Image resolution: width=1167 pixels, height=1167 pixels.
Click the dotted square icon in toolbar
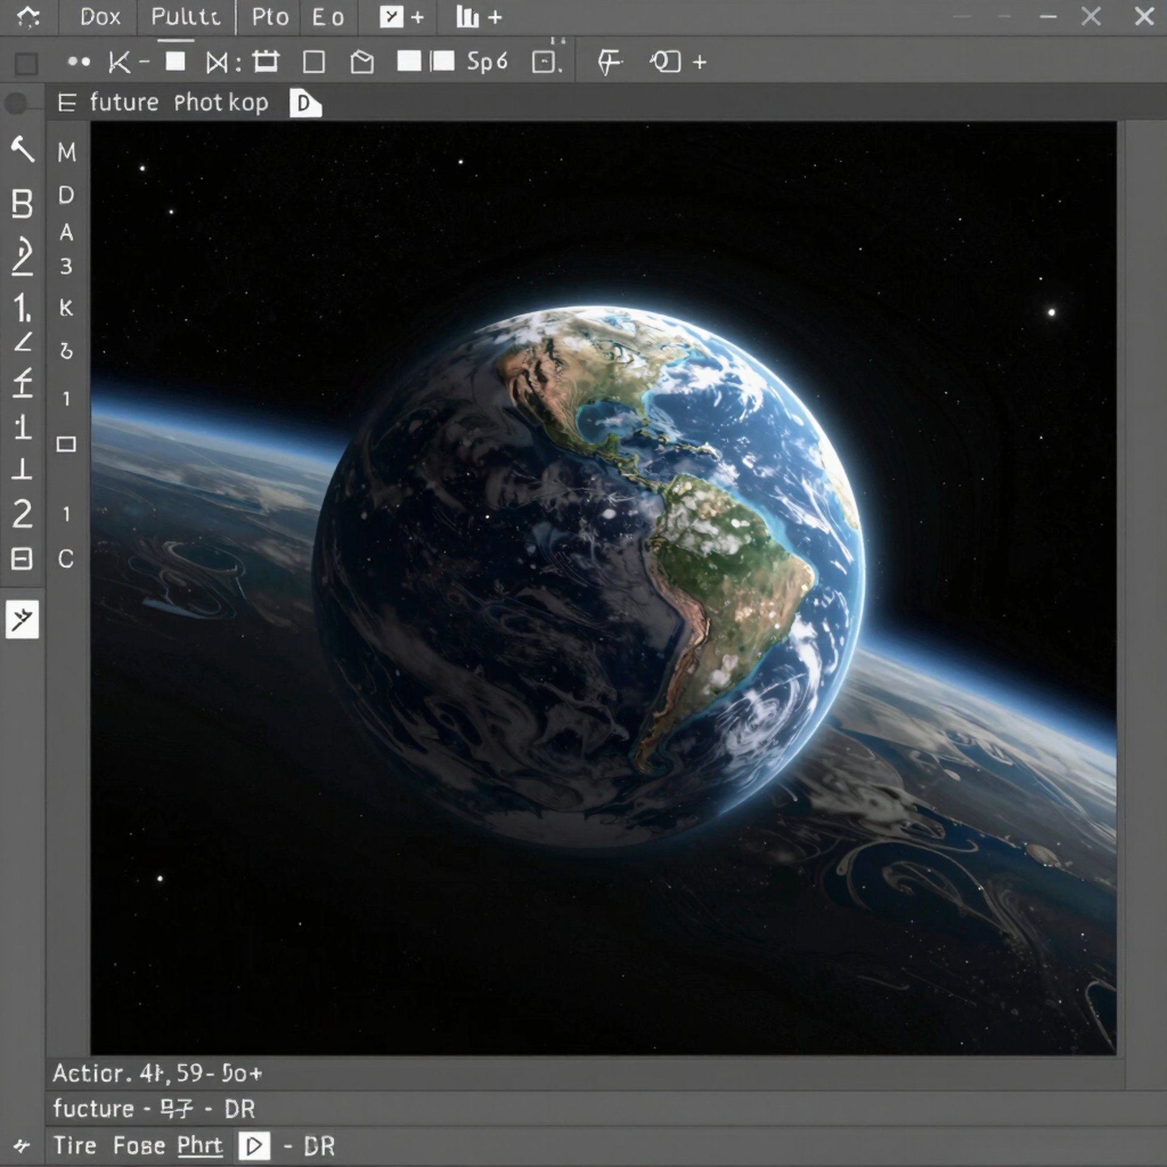click(544, 62)
